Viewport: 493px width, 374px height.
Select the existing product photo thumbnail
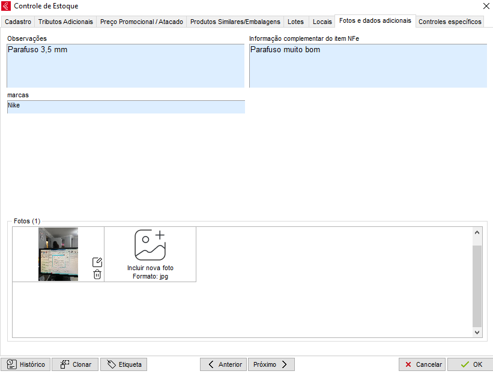click(58, 254)
